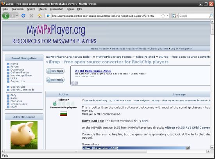Viewport: 215px width, 159px height.
Task: Open the Lesezeichen menu
Action: [57, 9]
